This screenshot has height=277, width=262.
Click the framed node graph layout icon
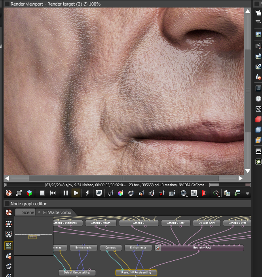click(9, 234)
